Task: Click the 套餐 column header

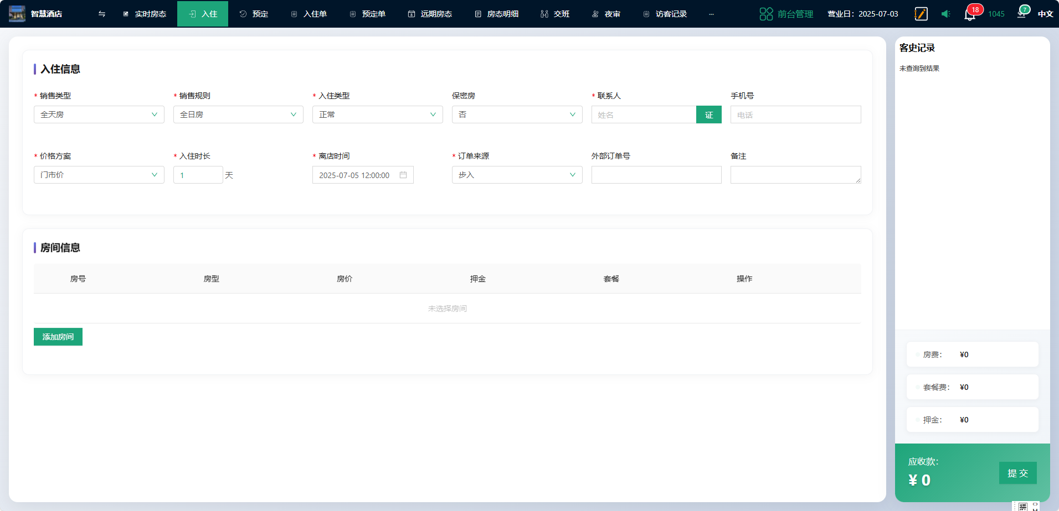Action: pyautogui.click(x=611, y=279)
